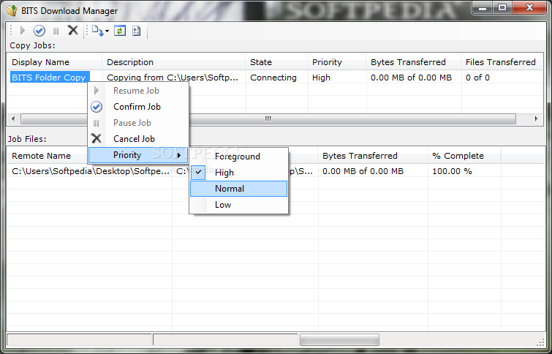Choose Confirm Job in the context menu

pos(138,107)
